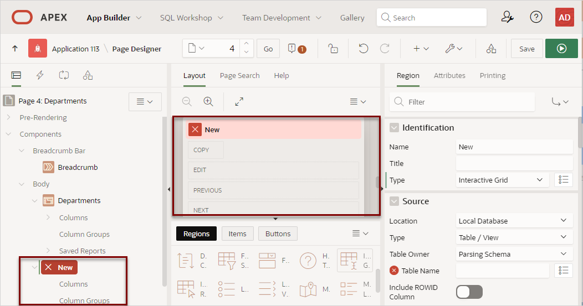The image size is (583, 306).
Task: Switch to Attributes tab
Action: (x=449, y=75)
